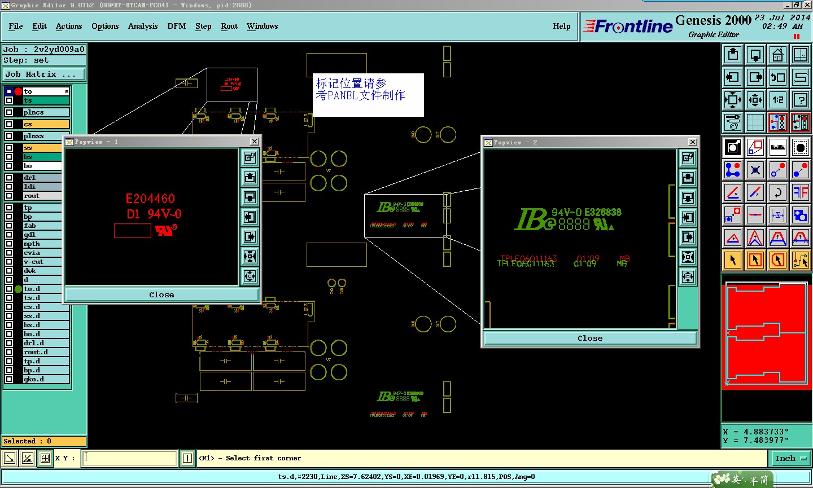Toggle checkbox for layer rout
This screenshot has width=813, height=488.
(x=9, y=196)
